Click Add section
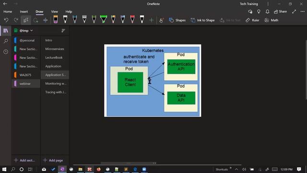307x173 pixels. (x=24, y=160)
